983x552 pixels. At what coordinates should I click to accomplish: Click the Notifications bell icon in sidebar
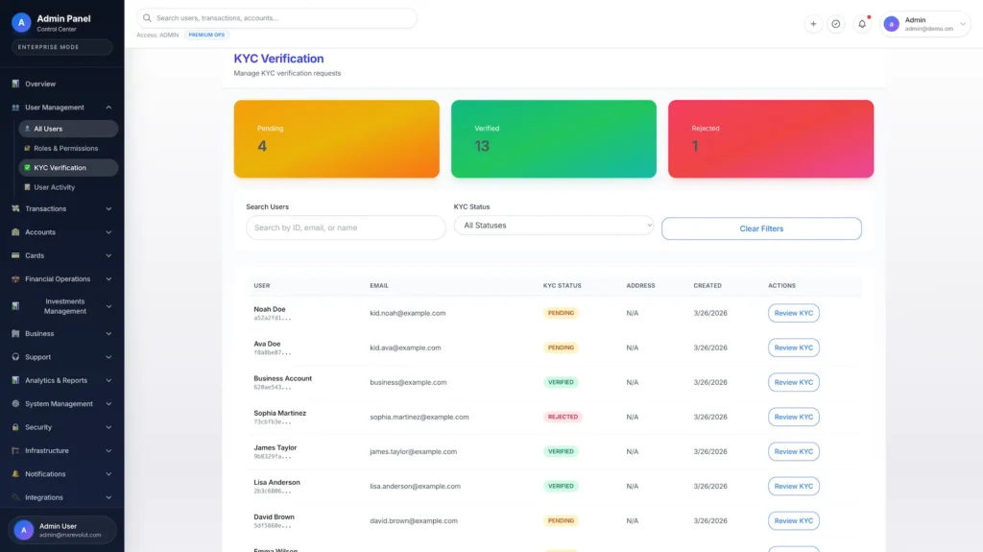(x=15, y=473)
